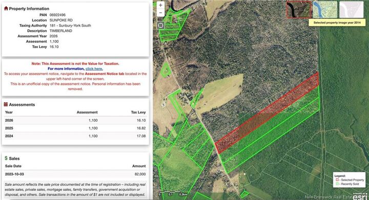Select the 2025 assessment row year
Screen dimensions: 369x200
pos(9,128)
